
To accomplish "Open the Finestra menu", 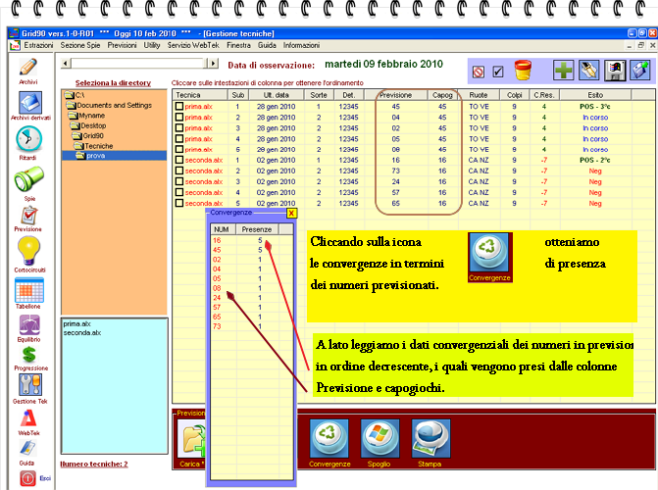I will [238, 45].
